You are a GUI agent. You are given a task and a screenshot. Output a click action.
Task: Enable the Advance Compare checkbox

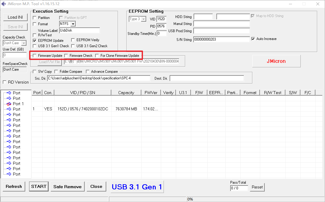pos(88,72)
